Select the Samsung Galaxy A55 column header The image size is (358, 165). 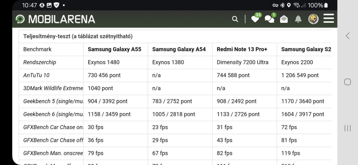point(115,49)
